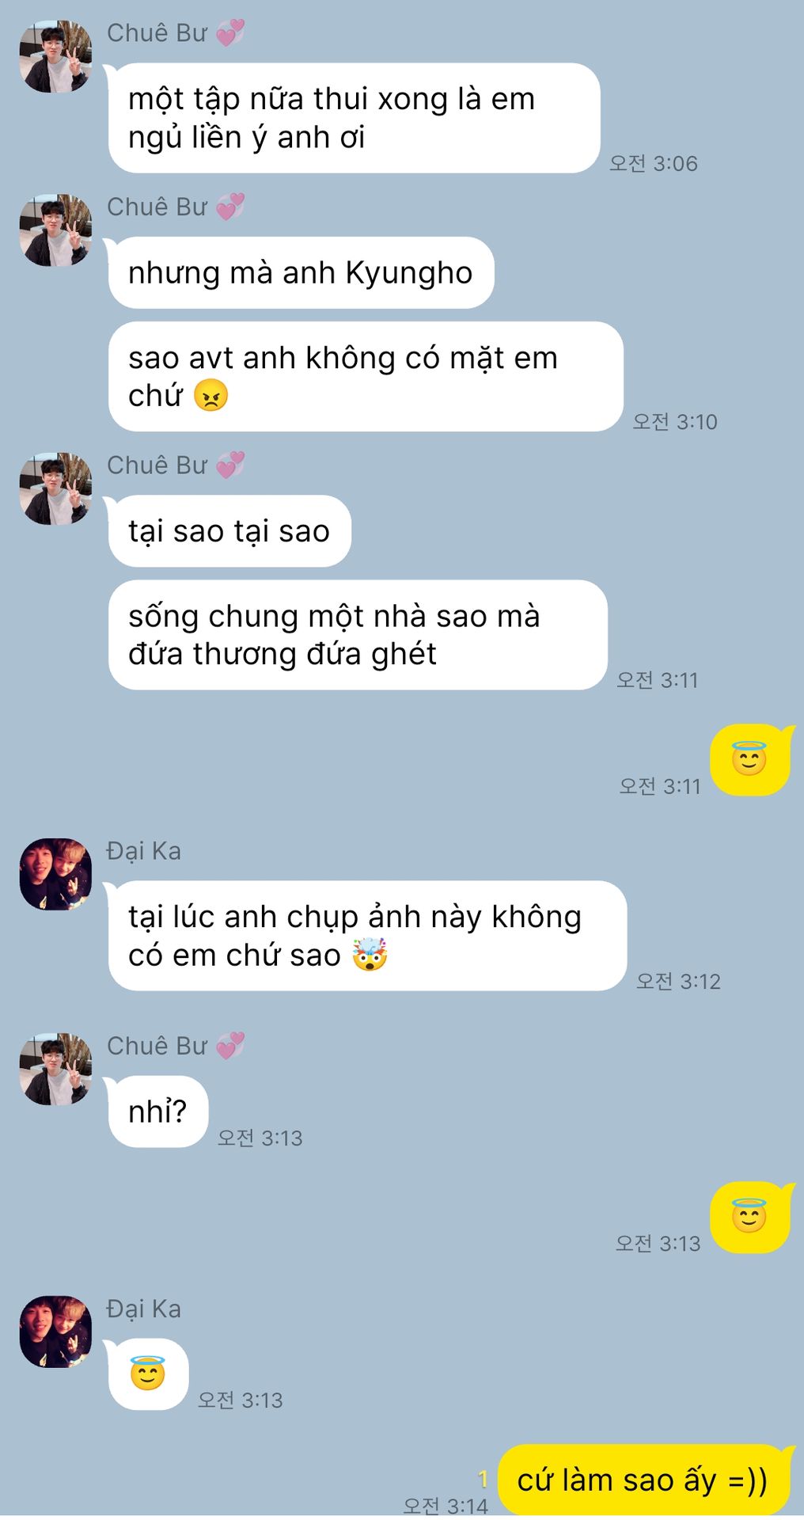
Task: Select the 'sống chung một nhà' message bubble
Action: 358,635
